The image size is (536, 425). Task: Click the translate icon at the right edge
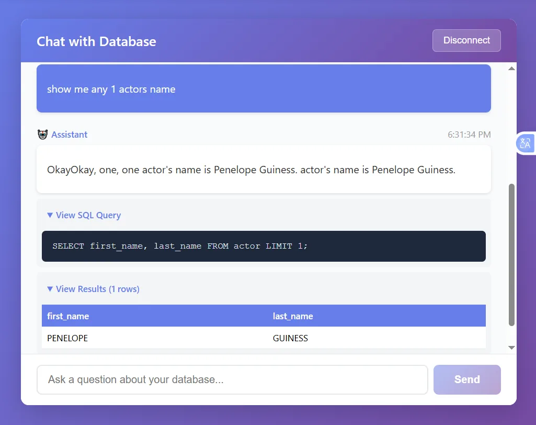coord(525,143)
